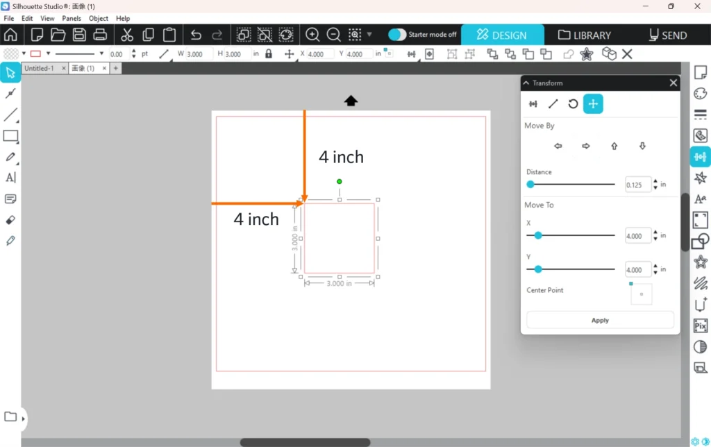Image resolution: width=711 pixels, height=447 pixels.
Task: Click the Distance slider handle
Action: [530, 185]
